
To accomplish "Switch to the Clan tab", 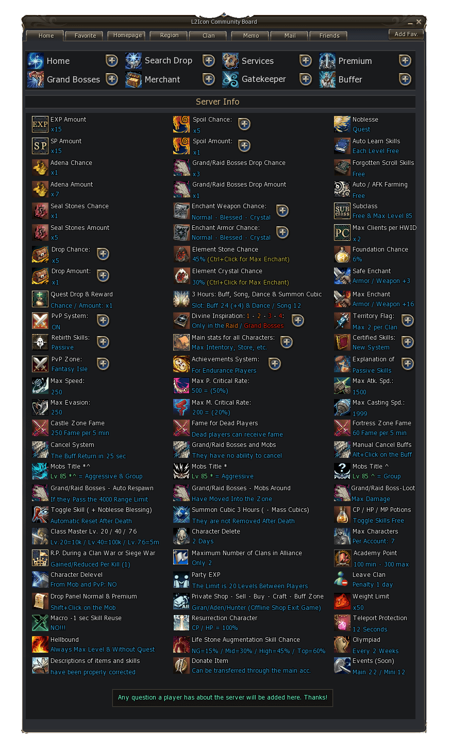I will pos(209,36).
